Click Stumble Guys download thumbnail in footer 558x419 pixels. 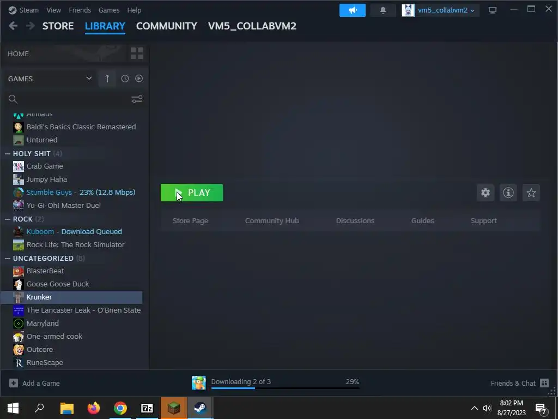point(198,383)
